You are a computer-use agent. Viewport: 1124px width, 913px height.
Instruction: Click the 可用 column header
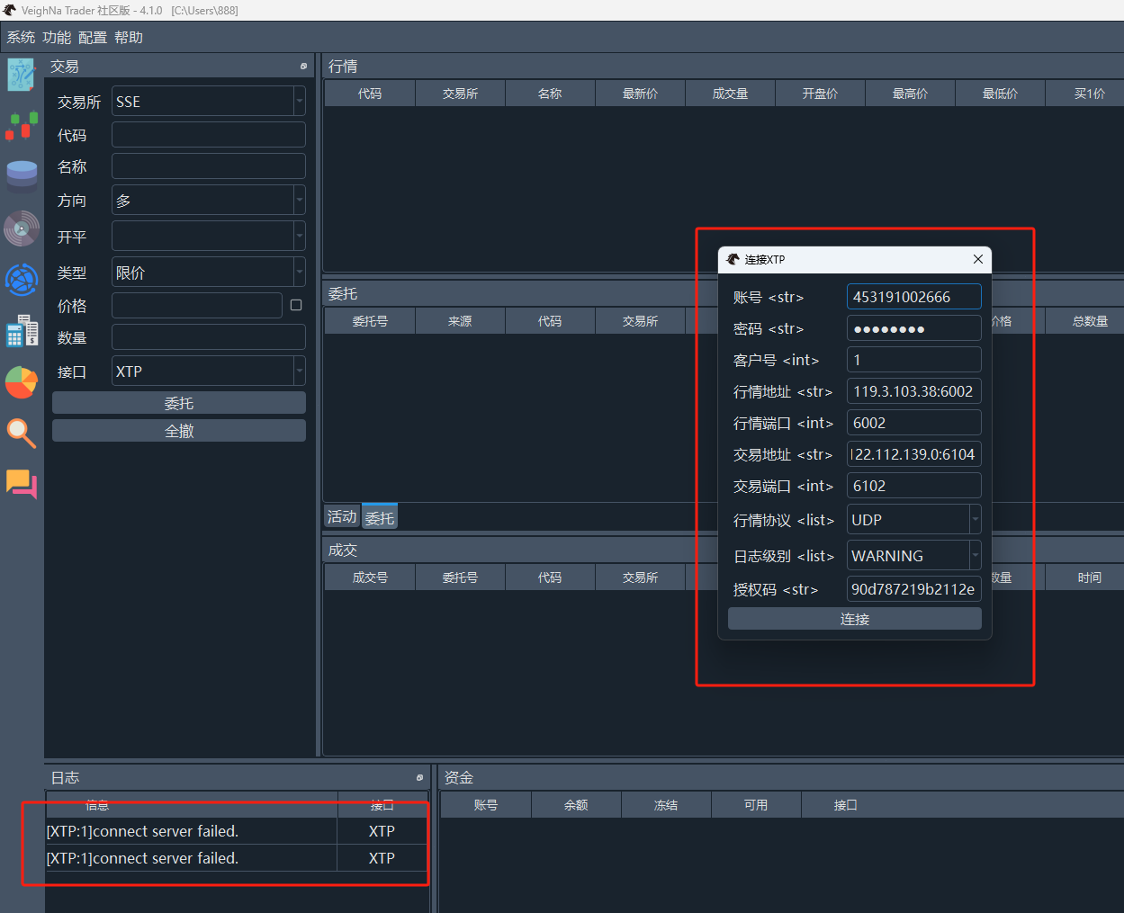click(x=756, y=805)
